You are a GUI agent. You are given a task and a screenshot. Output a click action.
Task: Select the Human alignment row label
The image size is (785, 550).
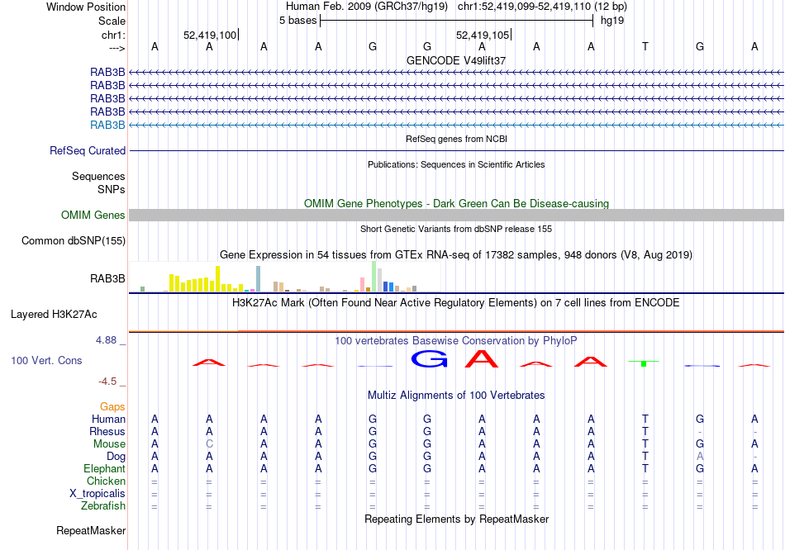click(108, 419)
